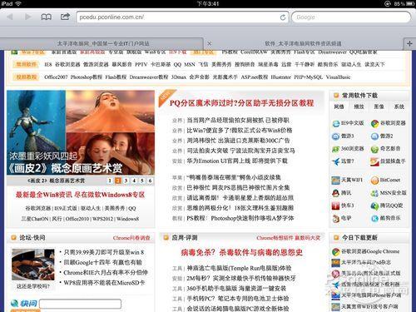Tap the Safari back arrow
416x312 pixels.
pos(10,17)
